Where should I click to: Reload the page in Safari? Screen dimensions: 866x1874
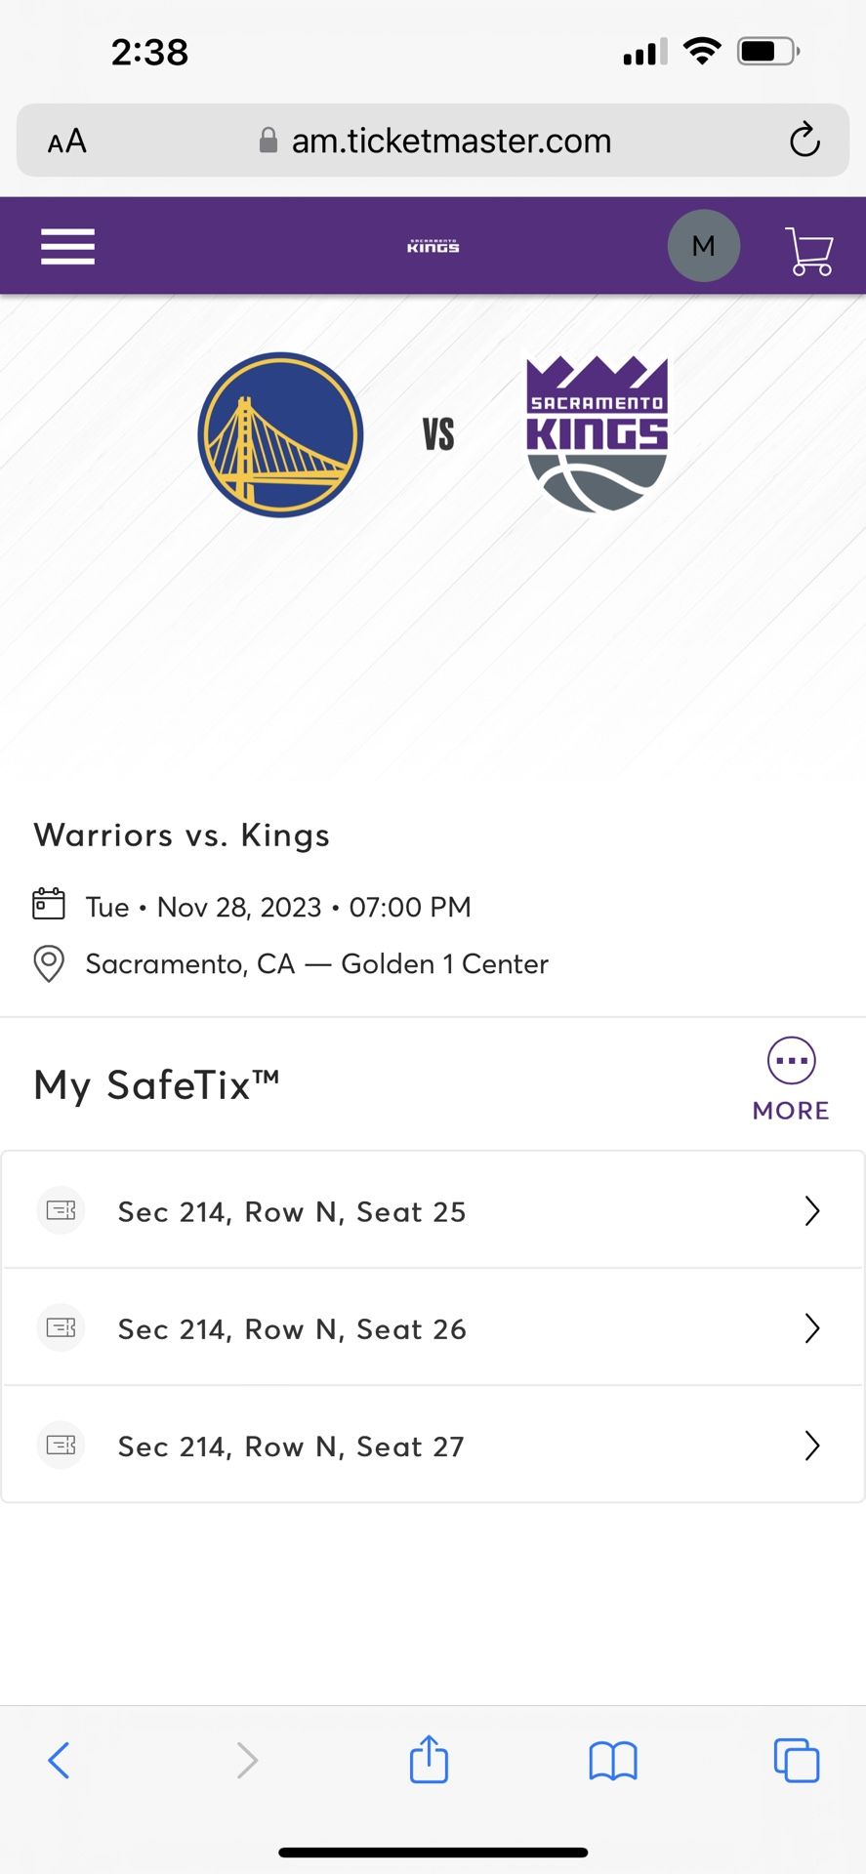coord(804,141)
